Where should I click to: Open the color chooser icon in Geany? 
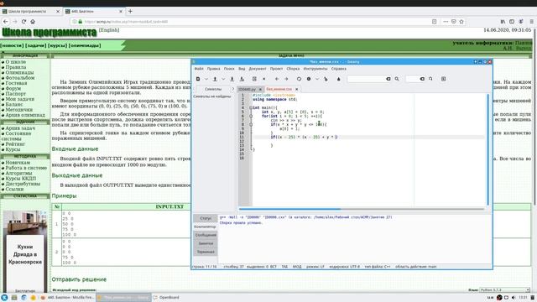(339, 79)
